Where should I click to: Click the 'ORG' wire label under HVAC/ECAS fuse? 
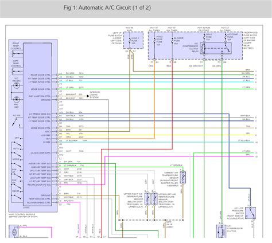[x=151, y=66]
